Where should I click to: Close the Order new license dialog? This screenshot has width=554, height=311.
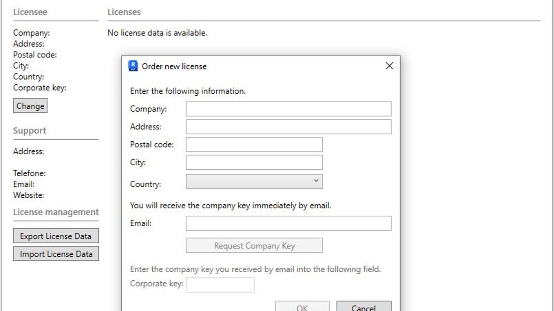coord(389,66)
